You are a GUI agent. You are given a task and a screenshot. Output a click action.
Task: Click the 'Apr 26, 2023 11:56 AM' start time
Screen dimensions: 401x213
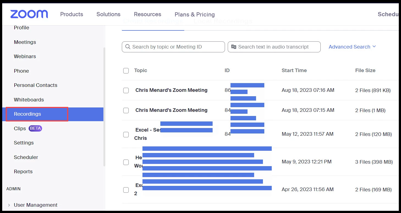pos(308,189)
